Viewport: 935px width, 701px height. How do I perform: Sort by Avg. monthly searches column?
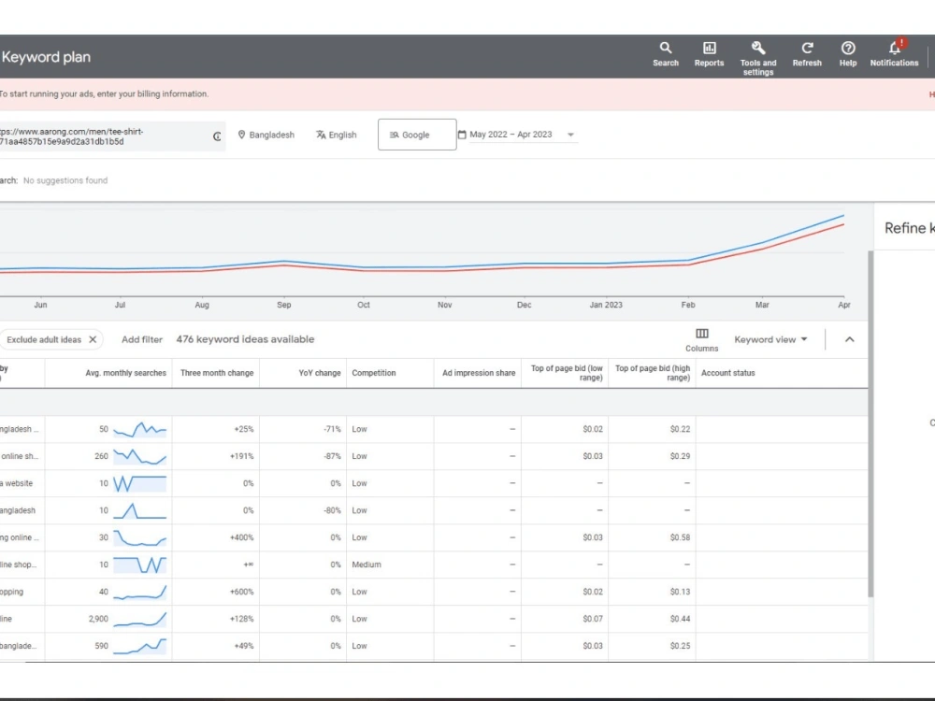(126, 373)
